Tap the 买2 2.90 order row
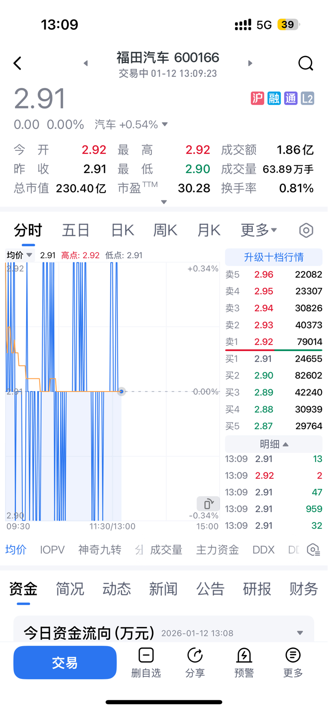 coord(274,375)
